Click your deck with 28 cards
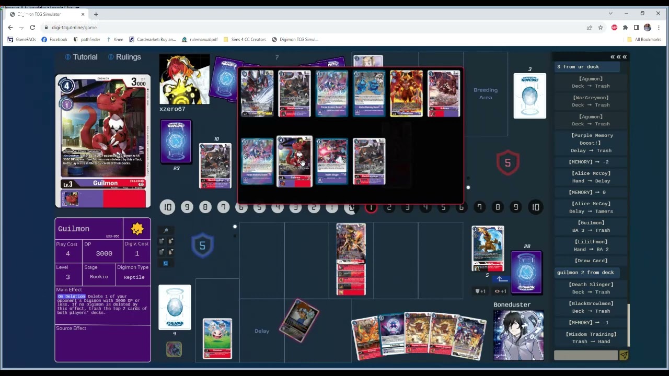Image resolution: width=669 pixels, height=376 pixels. point(526,273)
